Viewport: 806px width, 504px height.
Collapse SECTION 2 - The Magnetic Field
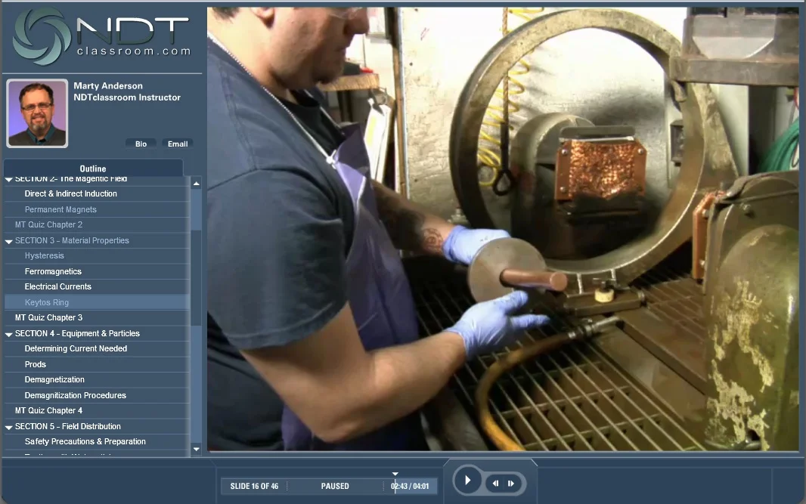[9, 179]
